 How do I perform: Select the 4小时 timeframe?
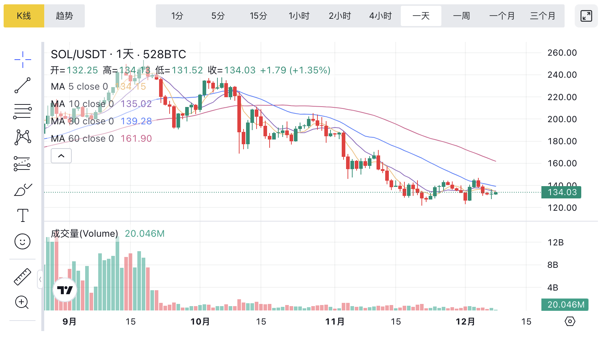(x=380, y=16)
